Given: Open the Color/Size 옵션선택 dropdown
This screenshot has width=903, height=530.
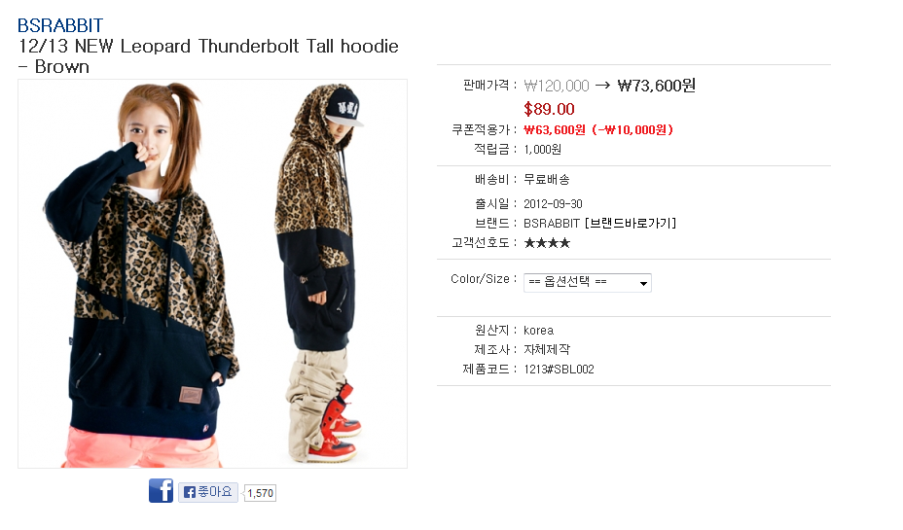Looking at the screenshot, I should (587, 283).
